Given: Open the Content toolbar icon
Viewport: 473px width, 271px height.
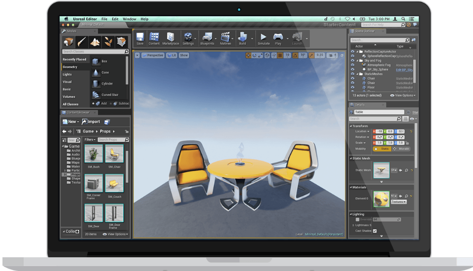Looking at the screenshot, I should point(154,37).
